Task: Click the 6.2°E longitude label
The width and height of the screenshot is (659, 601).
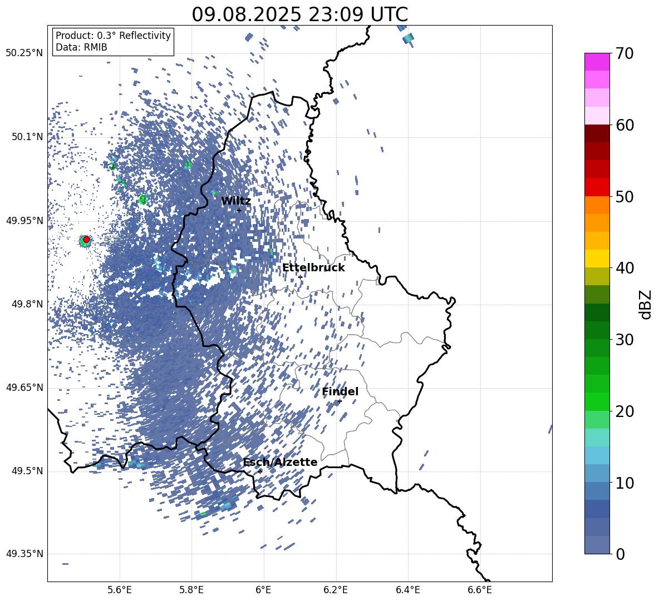Action: coord(336,590)
